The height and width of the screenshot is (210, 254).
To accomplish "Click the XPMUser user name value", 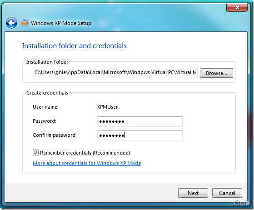I will point(107,107).
